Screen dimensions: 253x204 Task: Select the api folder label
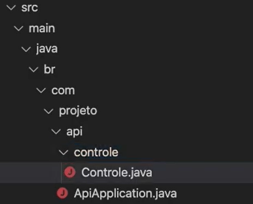point(74,132)
